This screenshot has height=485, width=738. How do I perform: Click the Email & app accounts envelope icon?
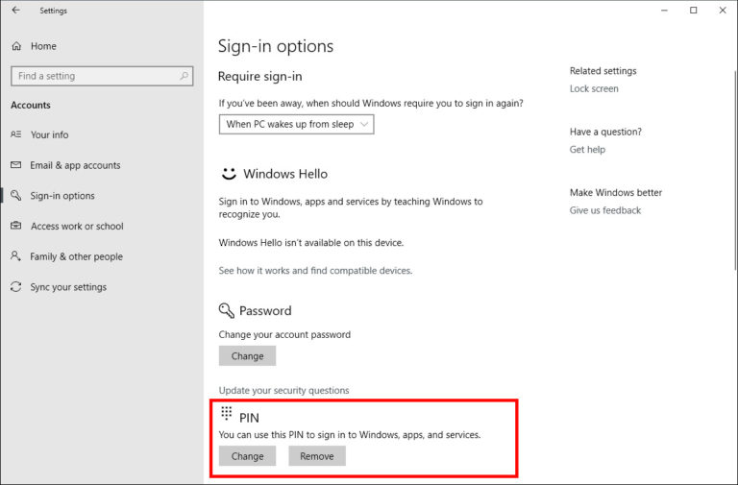point(16,165)
